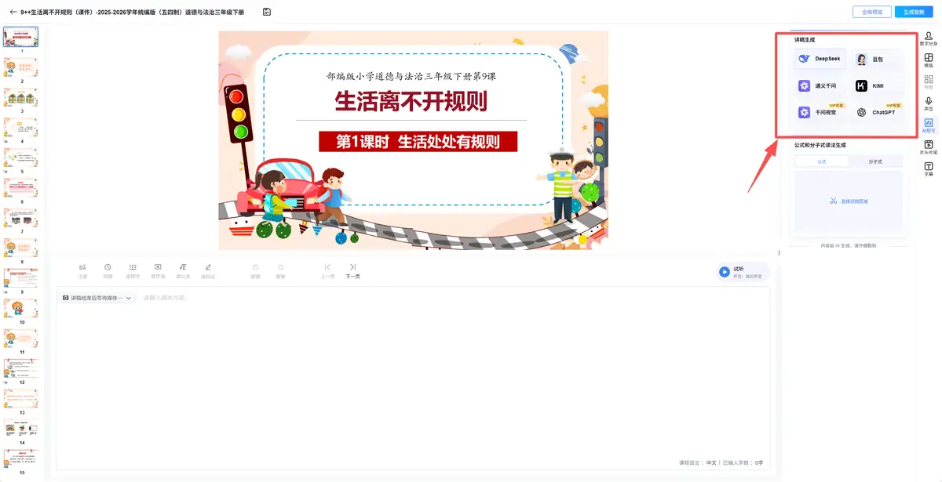Go to 上一页 previous page
This screenshot has height=482, width=942.
tap(328, 271)
